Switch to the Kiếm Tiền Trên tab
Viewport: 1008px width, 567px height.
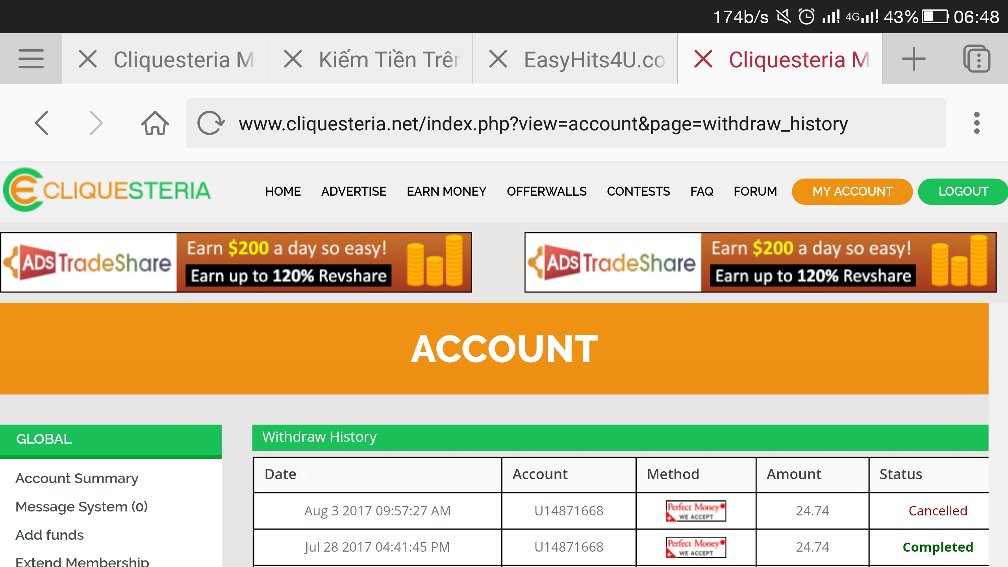[389, 60]
